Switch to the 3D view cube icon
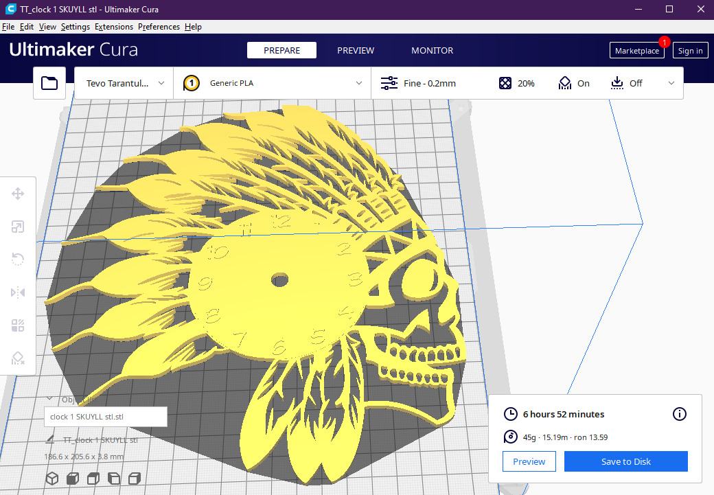 tap(52, 478)
